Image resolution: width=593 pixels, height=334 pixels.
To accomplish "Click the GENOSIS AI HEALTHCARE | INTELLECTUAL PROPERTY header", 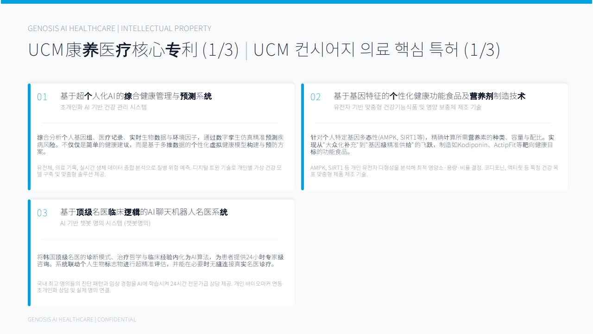I will click(x=120, y=28).
